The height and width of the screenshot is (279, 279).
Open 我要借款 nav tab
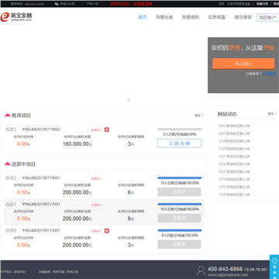[191, 17]
